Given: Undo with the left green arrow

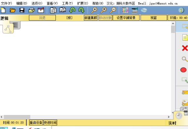Looking at the screenshot, I should [x=72, y=10].
